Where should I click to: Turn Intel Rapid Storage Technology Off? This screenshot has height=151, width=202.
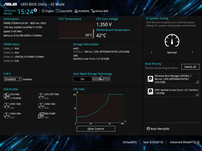tap(101, 79)
